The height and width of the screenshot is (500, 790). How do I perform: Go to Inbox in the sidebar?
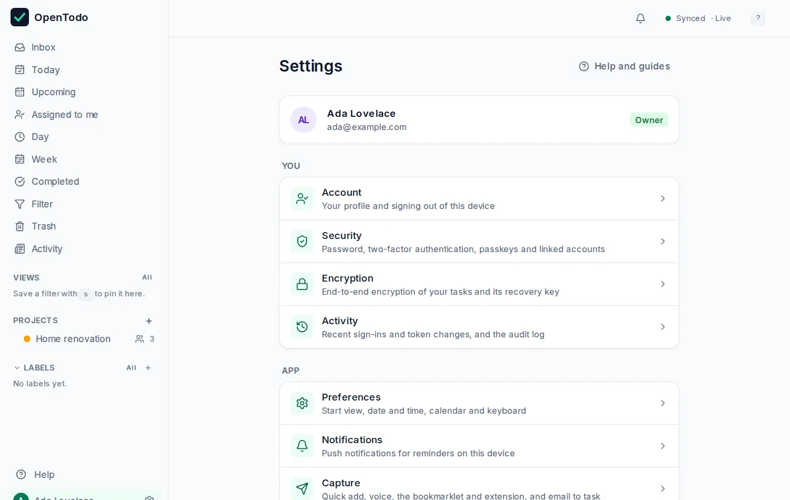[84, 47]
